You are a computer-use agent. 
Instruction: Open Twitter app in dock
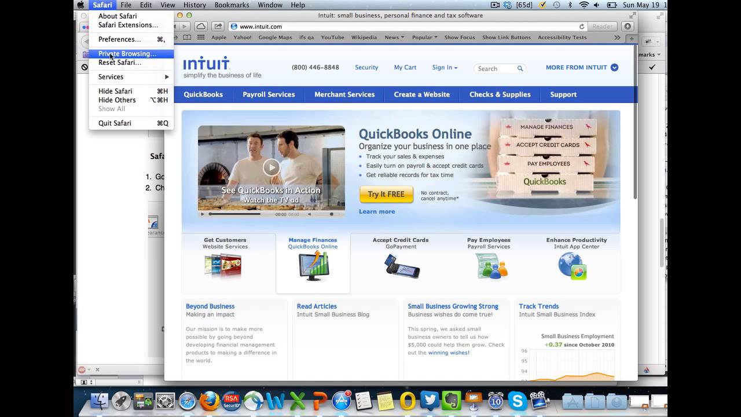[x=430, y=400]
